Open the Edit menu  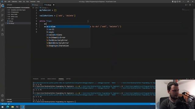[9, 2]
